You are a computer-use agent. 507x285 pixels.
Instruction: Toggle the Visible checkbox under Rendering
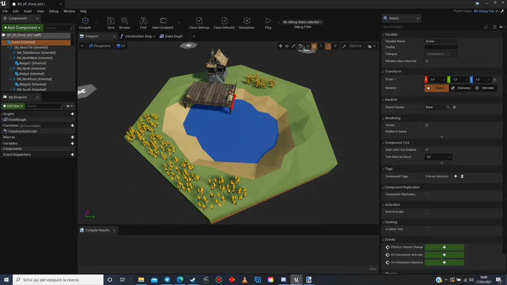(427, 125)
